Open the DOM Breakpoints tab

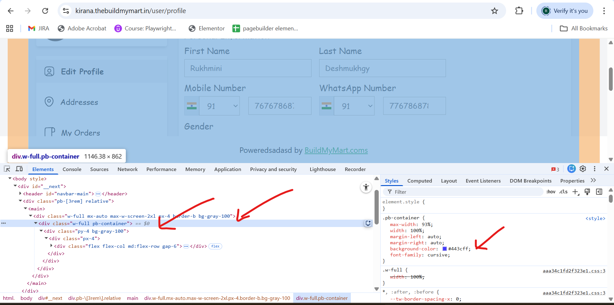tap(530, 181)
